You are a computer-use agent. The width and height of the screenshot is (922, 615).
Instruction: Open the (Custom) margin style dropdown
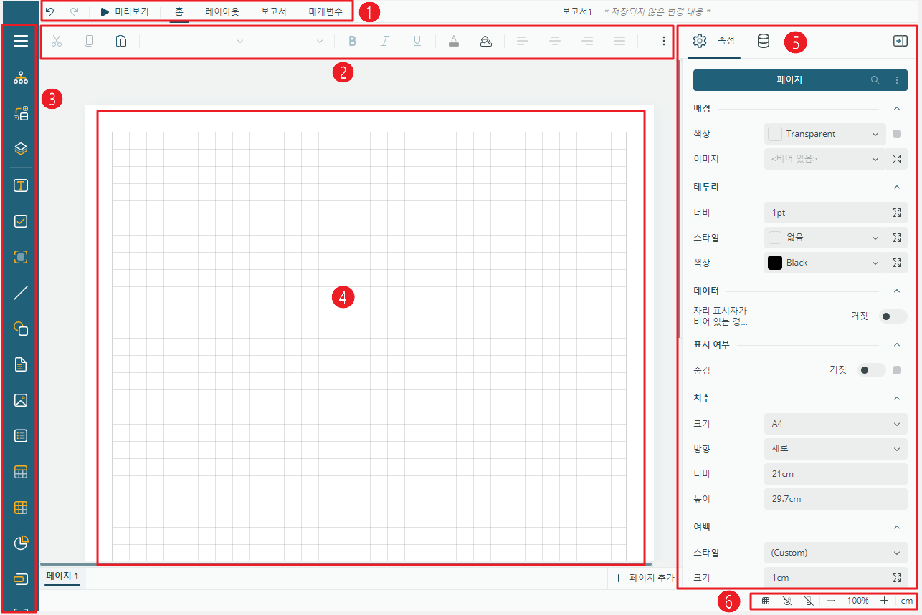tap(836, 553)
